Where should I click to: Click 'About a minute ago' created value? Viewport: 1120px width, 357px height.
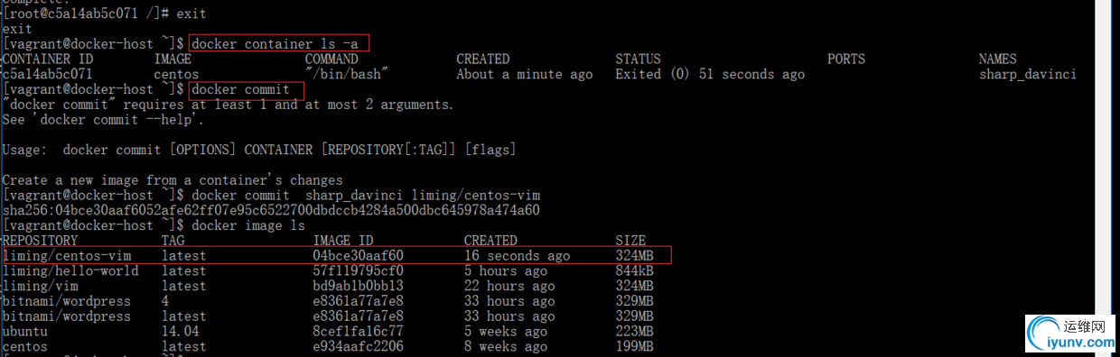525,74
